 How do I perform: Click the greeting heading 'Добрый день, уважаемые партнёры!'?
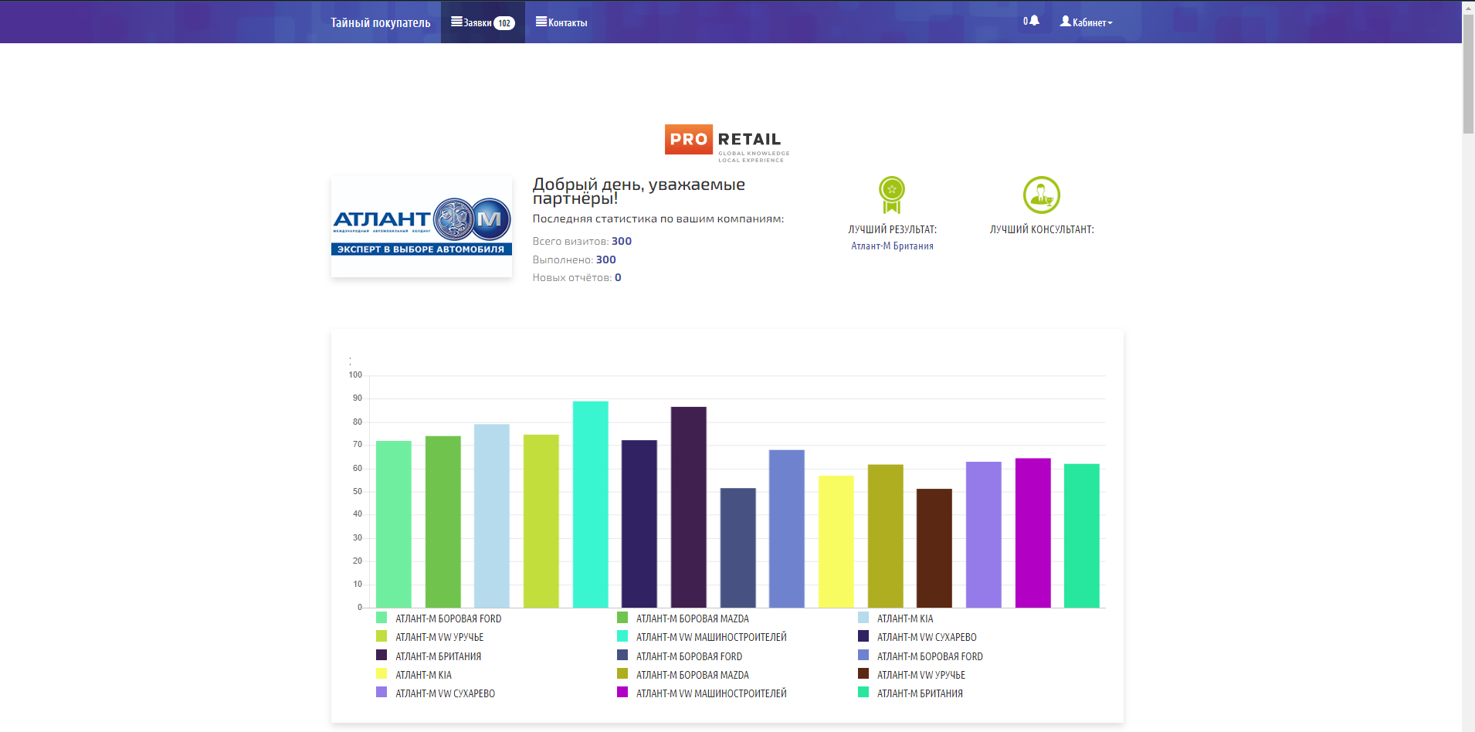tap(639, 191)
